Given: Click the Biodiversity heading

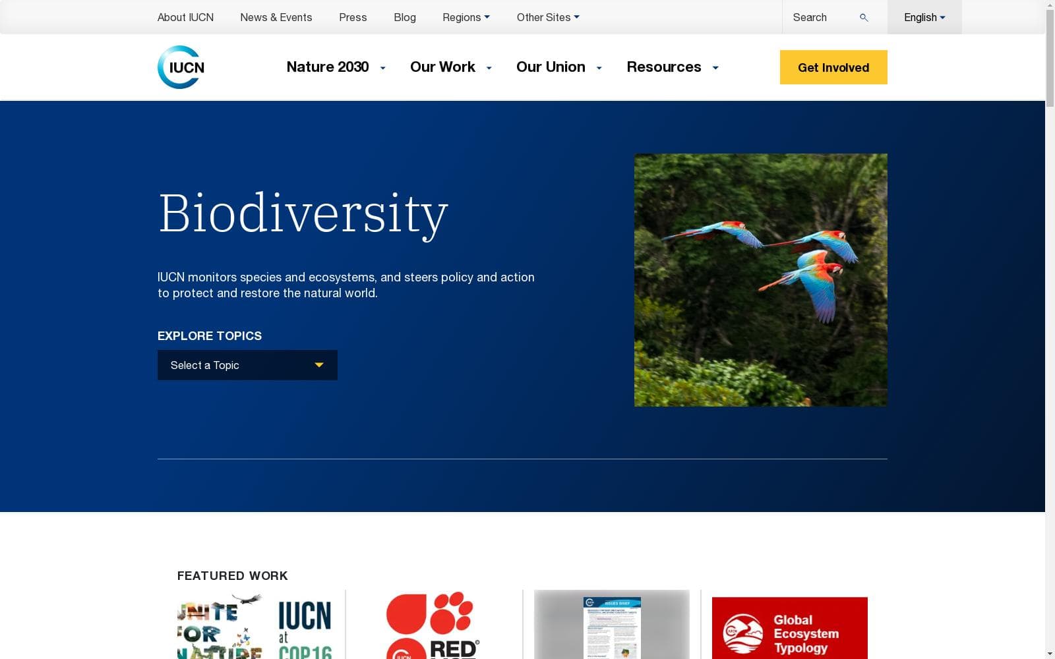Looking at the screenshot, I should (303, 214).
